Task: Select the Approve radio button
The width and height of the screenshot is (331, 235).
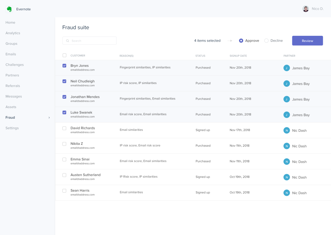Action: pos(241,41)
